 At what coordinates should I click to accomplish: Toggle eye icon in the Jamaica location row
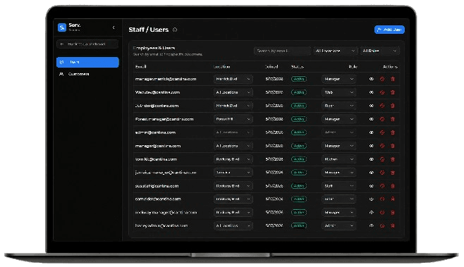click(372, 173)
